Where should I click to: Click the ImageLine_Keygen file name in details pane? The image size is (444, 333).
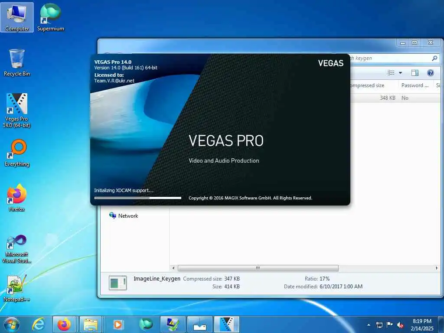(x=157, y=279)
